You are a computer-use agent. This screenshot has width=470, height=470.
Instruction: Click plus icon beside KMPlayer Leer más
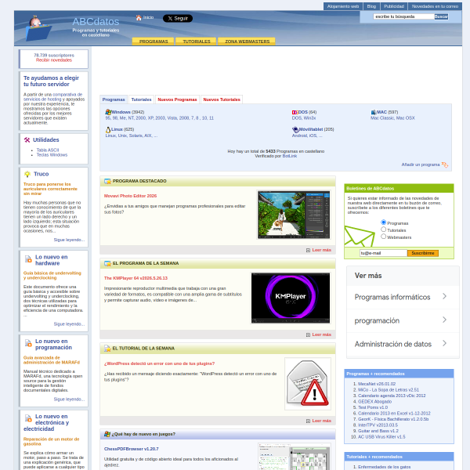[308, 334]
